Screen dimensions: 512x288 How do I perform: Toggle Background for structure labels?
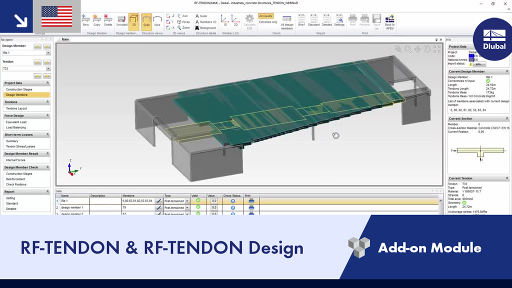205,28
